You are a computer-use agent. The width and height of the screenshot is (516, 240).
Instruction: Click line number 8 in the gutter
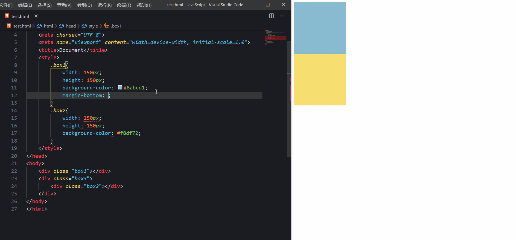coord(15,65)
